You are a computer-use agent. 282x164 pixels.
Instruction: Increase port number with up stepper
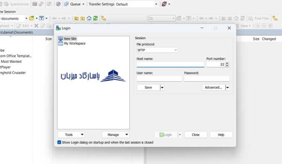227,63
